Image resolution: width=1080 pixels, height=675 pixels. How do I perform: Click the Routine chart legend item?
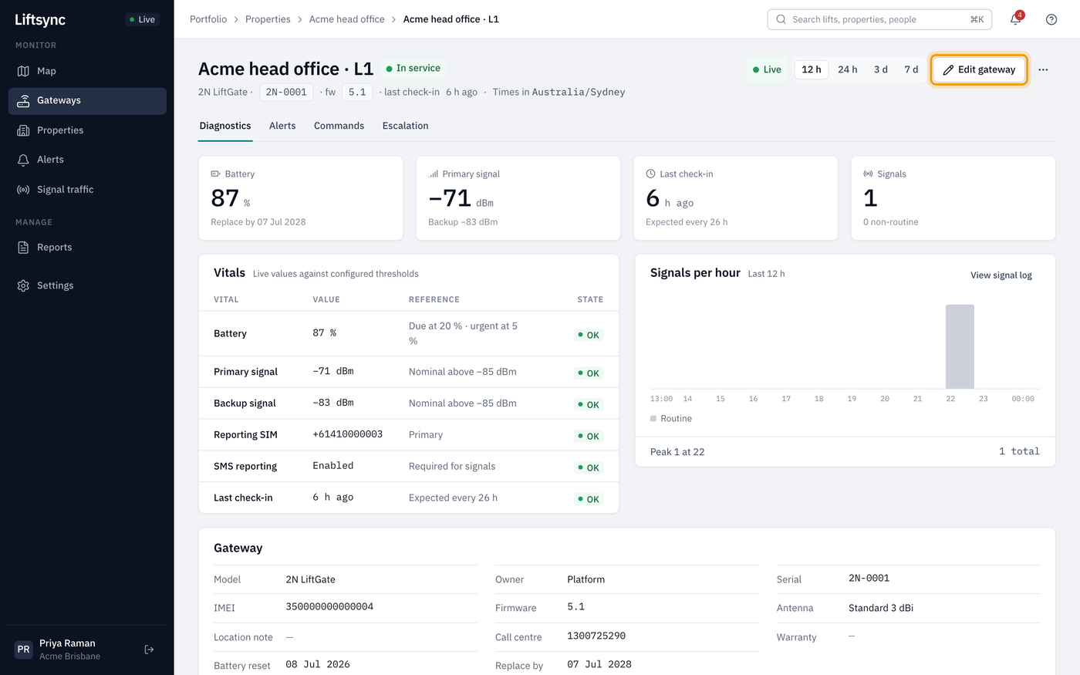coord(671,419)
